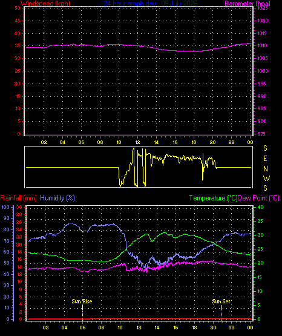Click 15 on the temperature axis
This screenshot has width=282, height=336.
(260, 277)
